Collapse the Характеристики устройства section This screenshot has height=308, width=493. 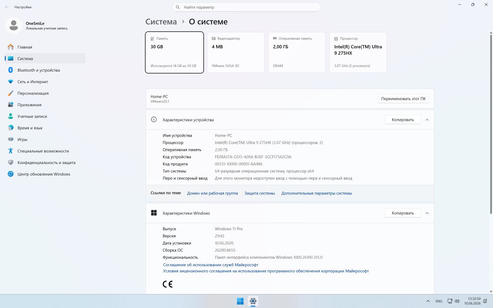(x=427, y=120)
